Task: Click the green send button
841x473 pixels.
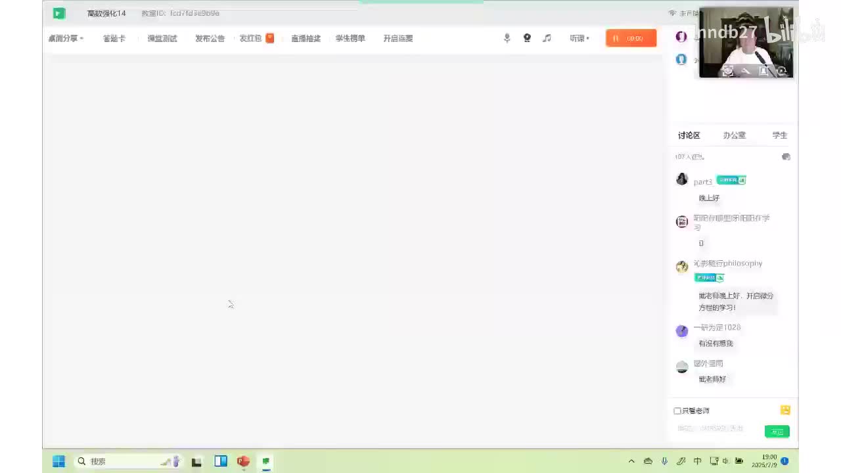Action: coord(777,432)
